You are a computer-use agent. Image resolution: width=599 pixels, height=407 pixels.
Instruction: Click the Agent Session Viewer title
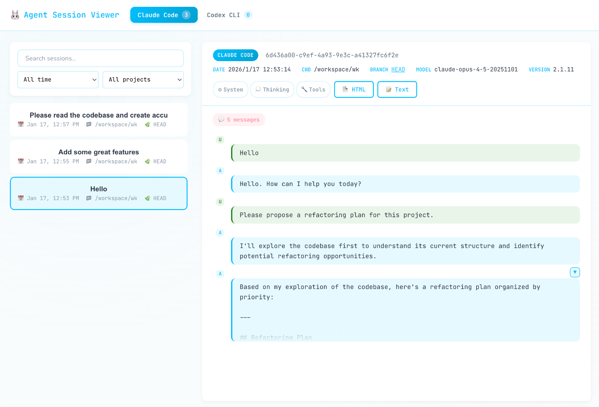(x=71, y=15)
